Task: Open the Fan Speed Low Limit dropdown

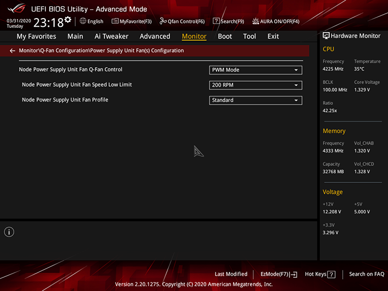Action: tap(255, 85)
